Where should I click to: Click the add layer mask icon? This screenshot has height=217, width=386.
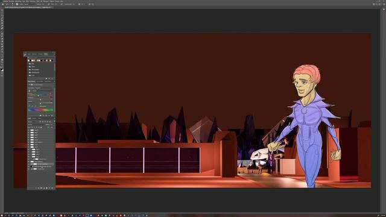[x=42, y=188]
